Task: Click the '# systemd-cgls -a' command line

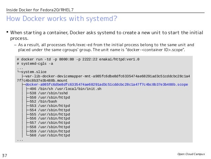Action: click(35, 64)
